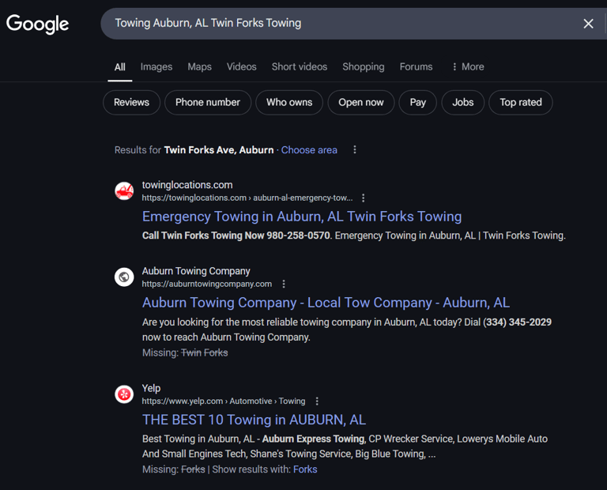Click the Forks show-results link
The height and width of the screenshot is (490, 607).
tap(305, 469)
